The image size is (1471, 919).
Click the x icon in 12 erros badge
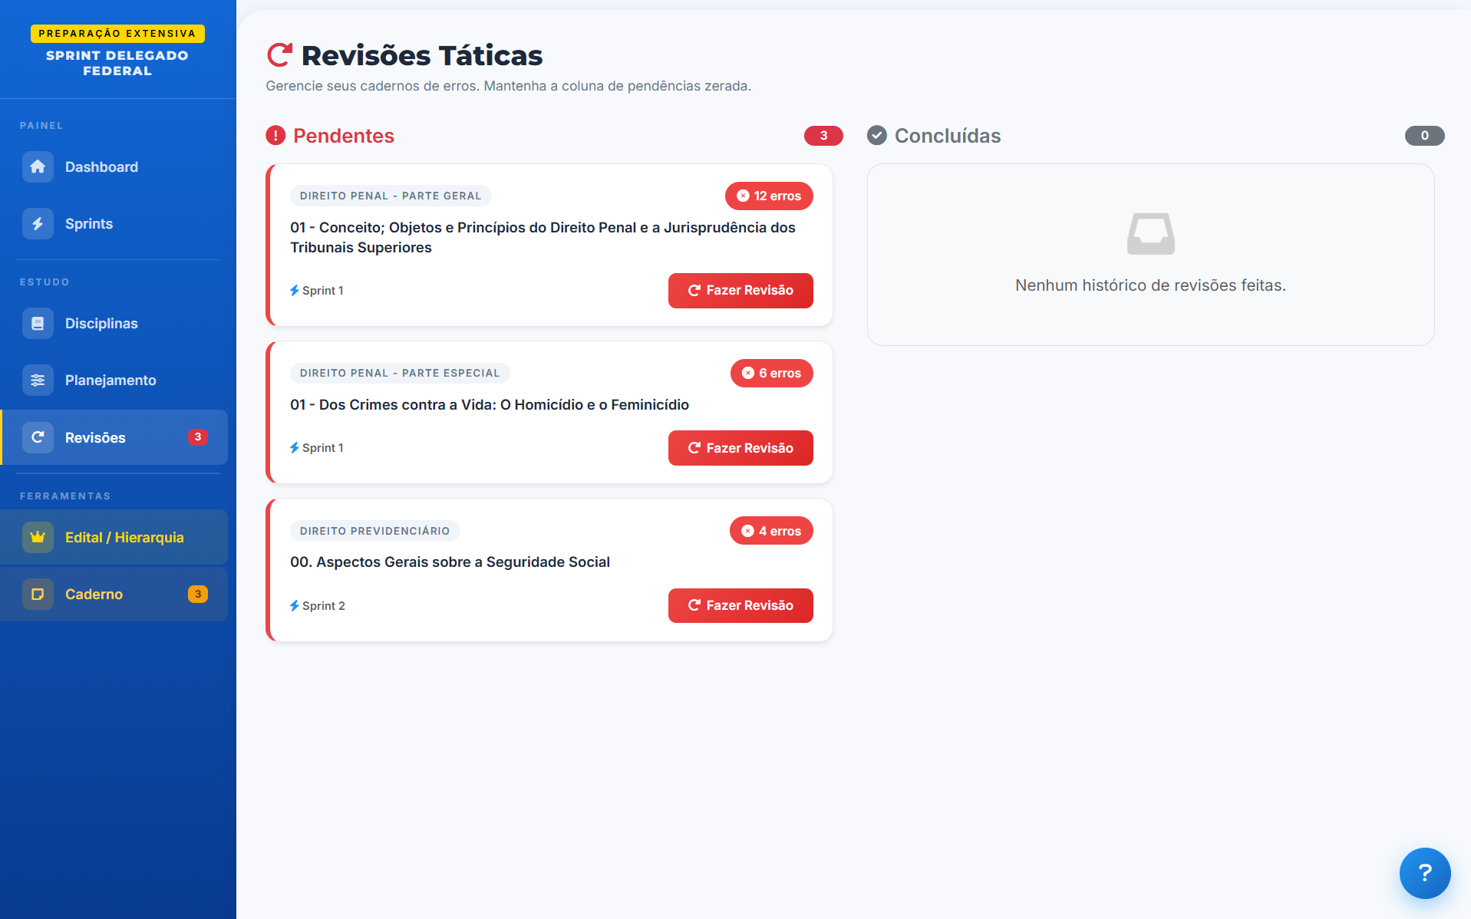(743, 196)
